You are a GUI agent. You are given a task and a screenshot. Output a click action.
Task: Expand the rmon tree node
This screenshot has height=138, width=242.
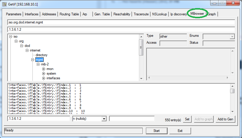pos(43,69)
